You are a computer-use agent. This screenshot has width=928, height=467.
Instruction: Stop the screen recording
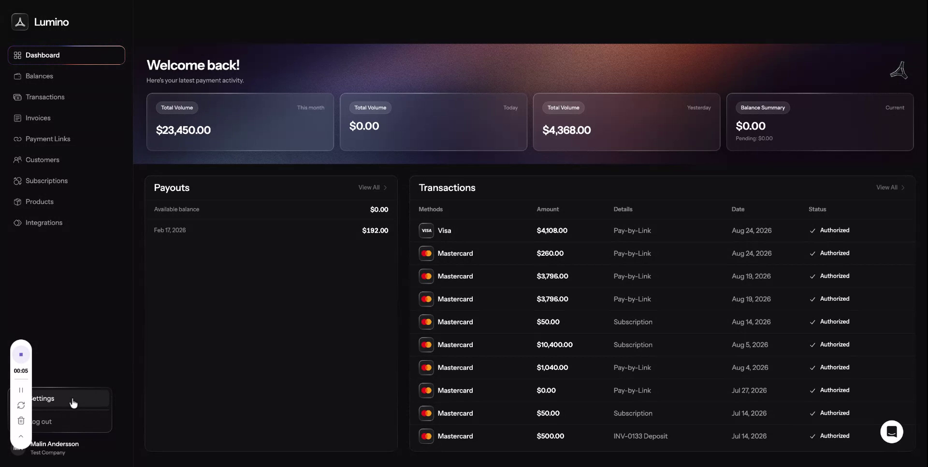coord(21,354)
